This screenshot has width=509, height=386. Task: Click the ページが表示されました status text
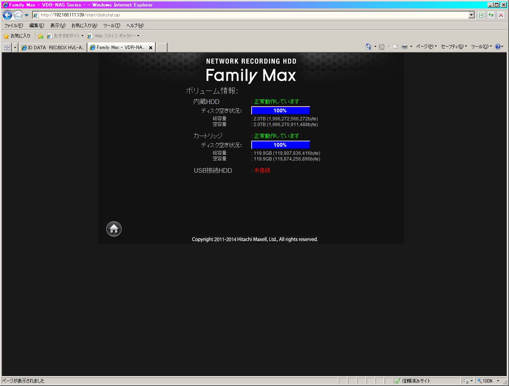(x=23, y=381)
